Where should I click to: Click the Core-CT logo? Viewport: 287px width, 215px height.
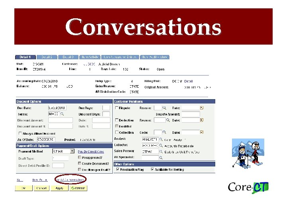pos(248,188)
